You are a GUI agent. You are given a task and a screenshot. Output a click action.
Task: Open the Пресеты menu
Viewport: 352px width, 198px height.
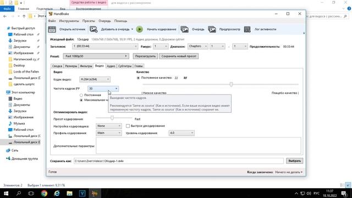pyautogui.click(x=89, y=21)
